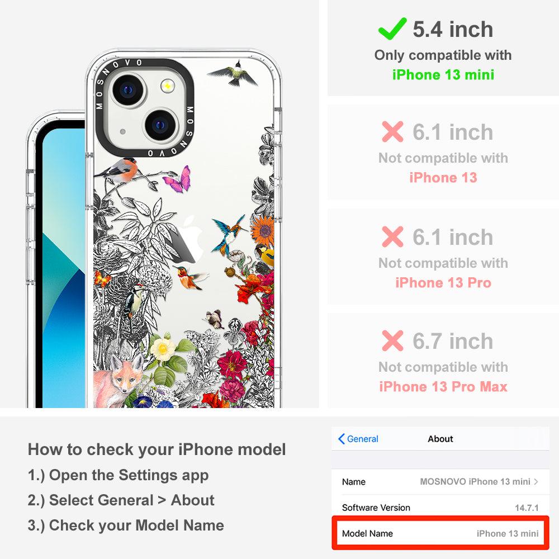Click the purple butterfly on the case
Screen dimensions: 559x559
(177, 179)
